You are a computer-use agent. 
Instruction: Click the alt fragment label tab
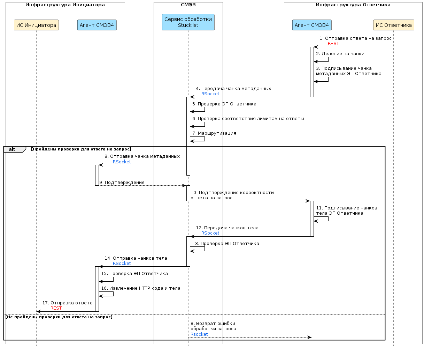tap(13, 149)
